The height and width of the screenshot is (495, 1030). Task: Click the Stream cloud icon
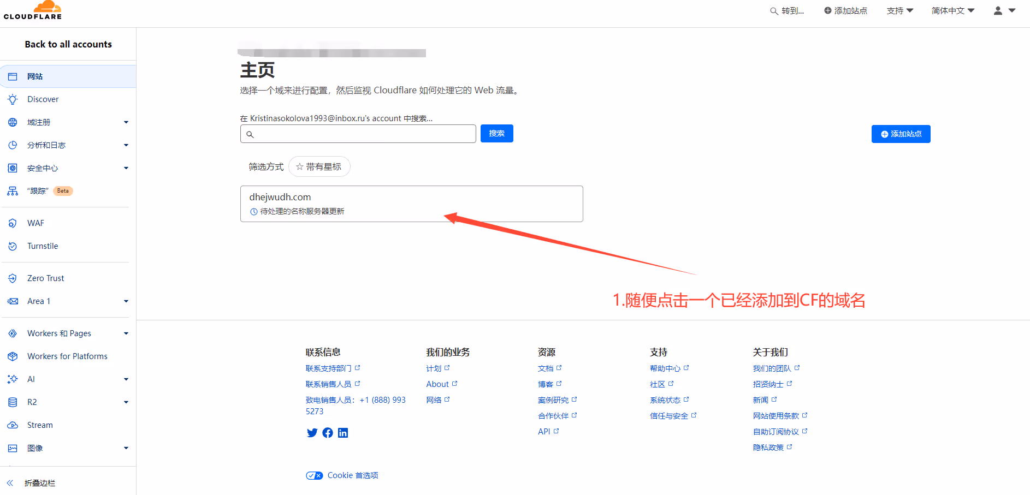coord(13,425)
